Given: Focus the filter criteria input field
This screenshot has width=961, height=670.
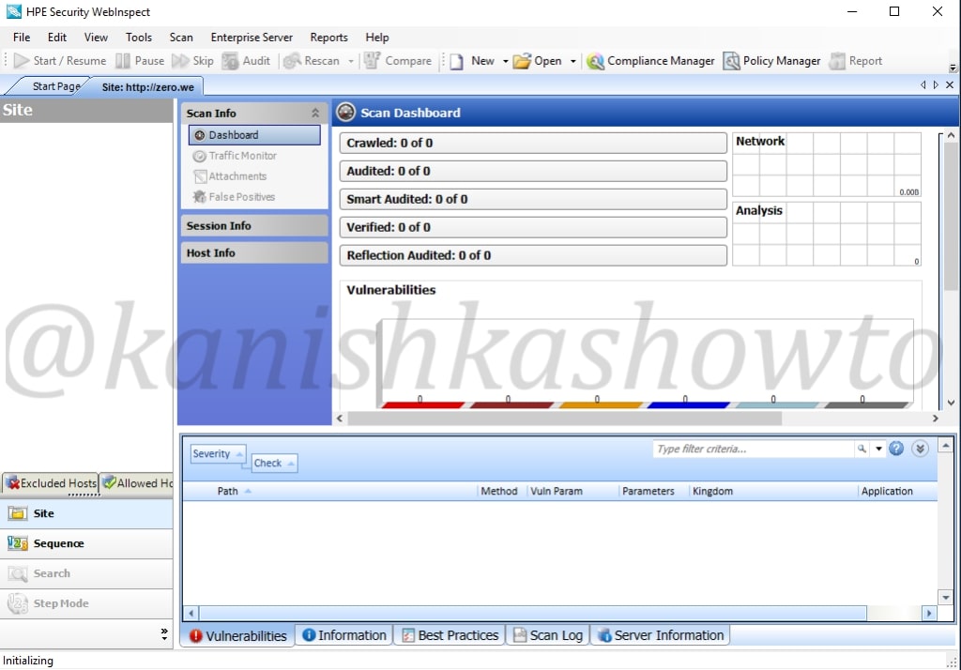Looking at the screenshot, I should pyautogui.click(x=754, y=449).
